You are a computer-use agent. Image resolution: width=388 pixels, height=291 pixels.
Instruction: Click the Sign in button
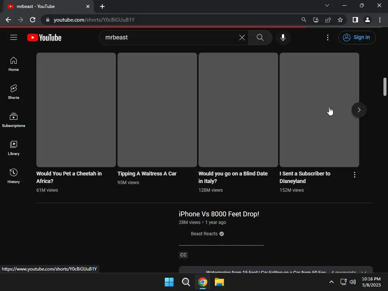click(357, 38)
